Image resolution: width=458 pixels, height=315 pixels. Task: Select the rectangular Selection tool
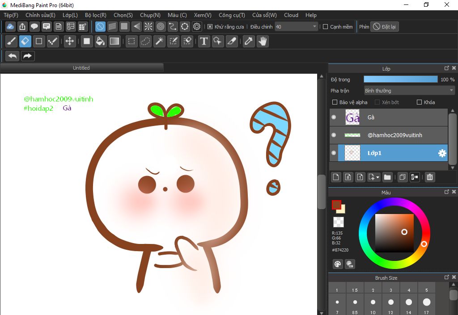click(131, 42)
